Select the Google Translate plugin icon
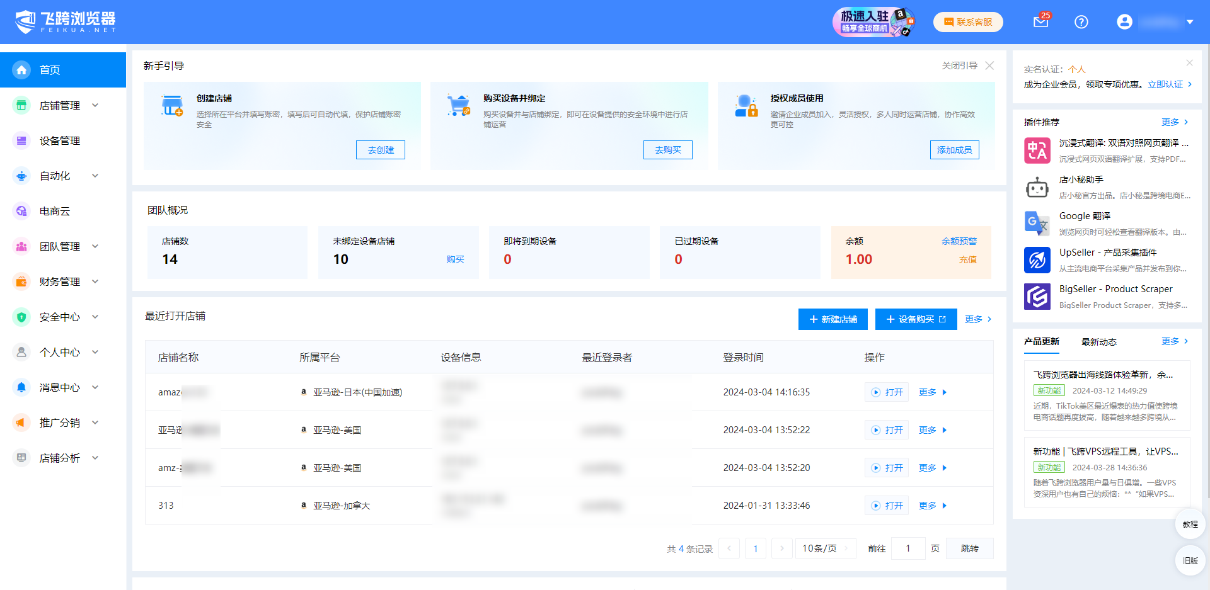Image resolution: width=1210 pixels, height=590 pixels. pyautogui.click(x=1037, y=224)
